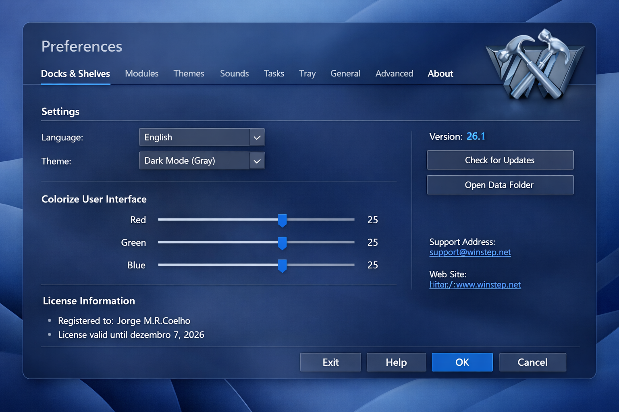
Task: Expand the Theme dropdown arrow
Action: [x=257, y=161]
